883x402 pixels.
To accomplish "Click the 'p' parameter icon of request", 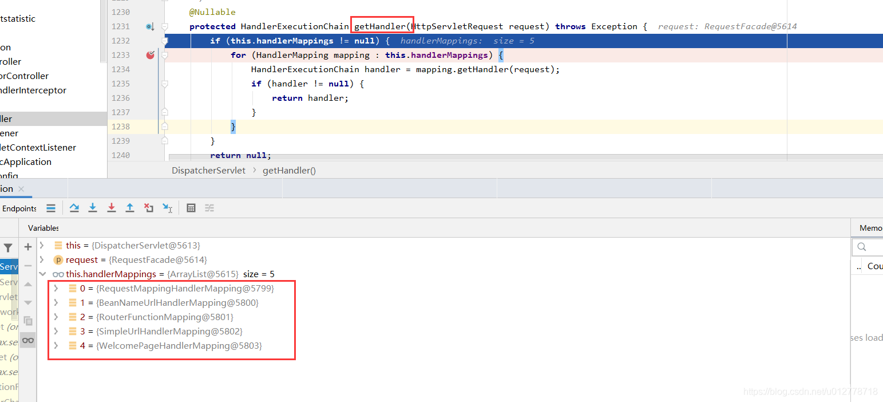I will [x=58, y=260].
